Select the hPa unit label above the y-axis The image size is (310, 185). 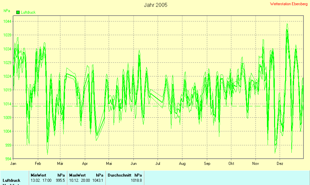7,11
